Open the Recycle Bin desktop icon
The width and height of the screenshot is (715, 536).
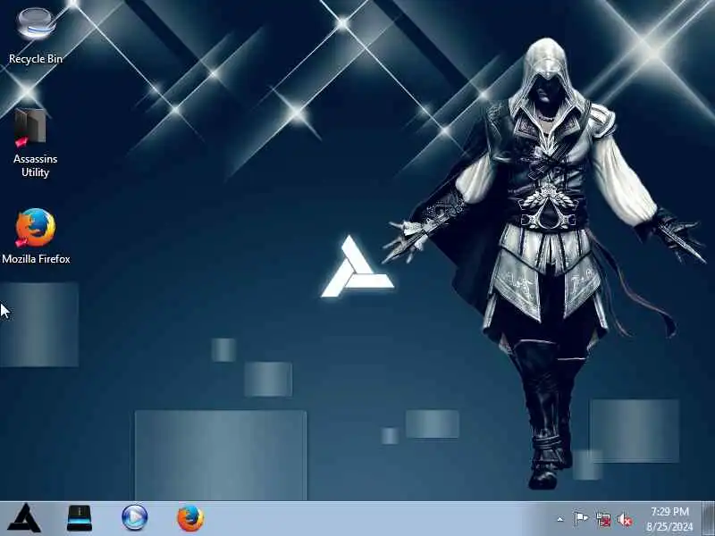[x=36, y=36]
